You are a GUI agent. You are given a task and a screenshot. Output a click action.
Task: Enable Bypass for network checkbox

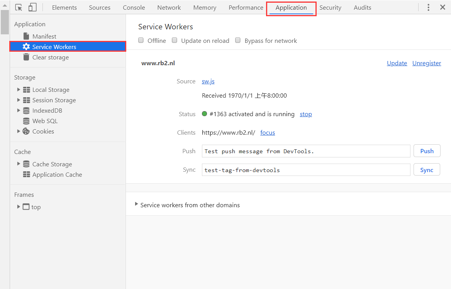238,40
